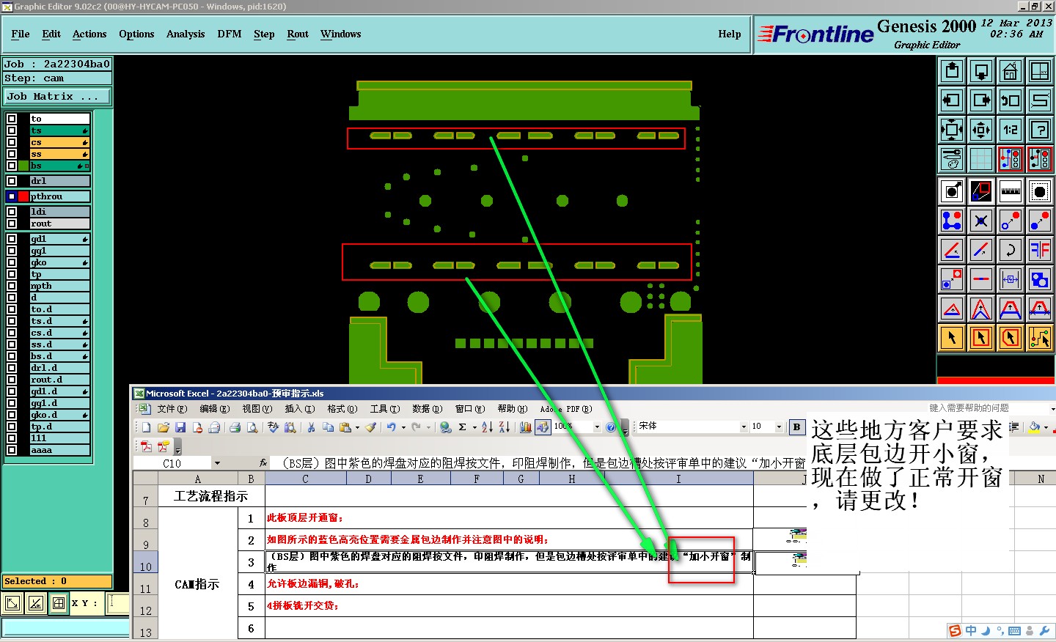Viewport: 1056px width, 642px height.
Task: Select Excel column C header
Action: click(x=305, y=479)
